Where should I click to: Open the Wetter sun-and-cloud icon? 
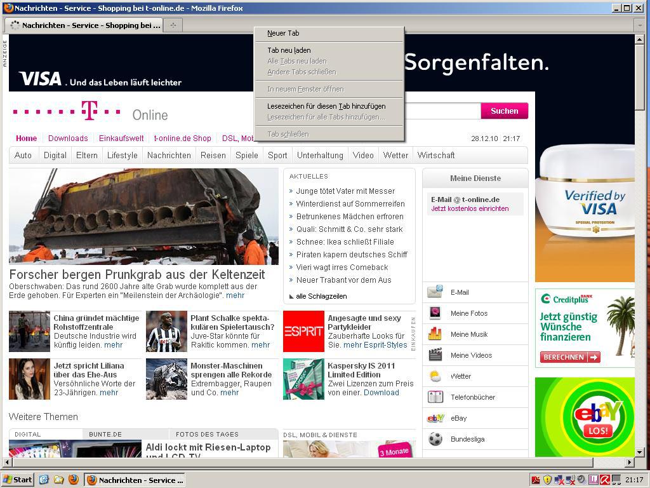pos(435,376)
